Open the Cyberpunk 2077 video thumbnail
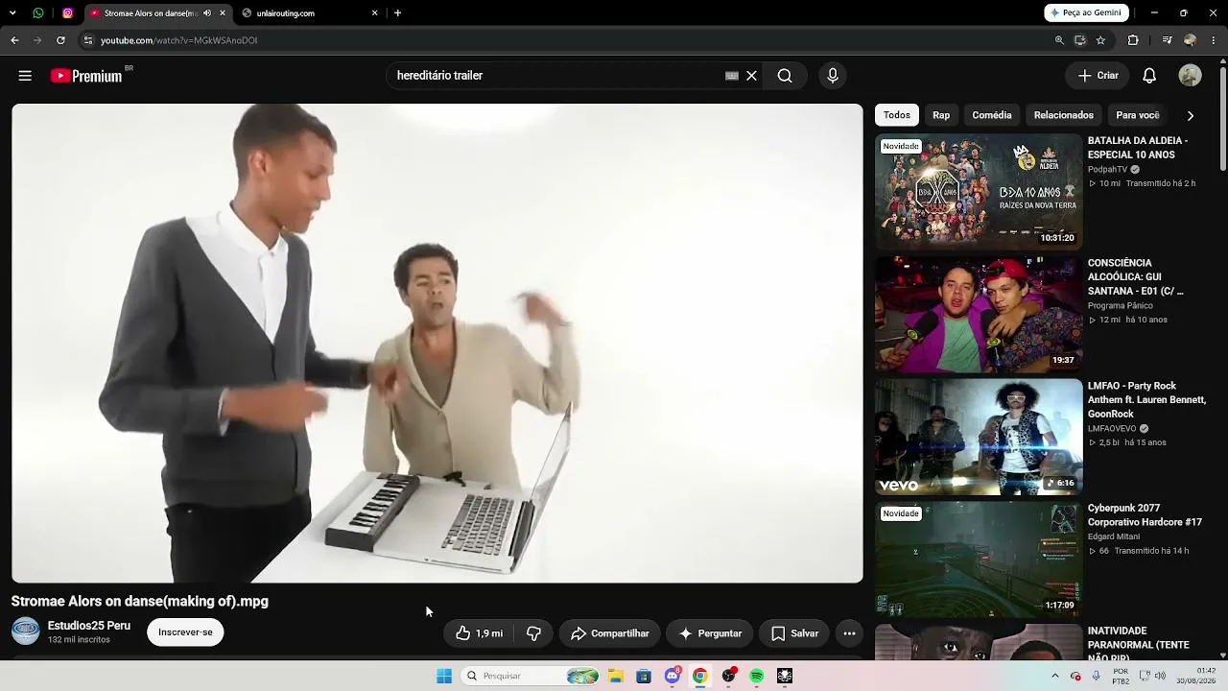Screen dimensions: 1228x691 979,560
